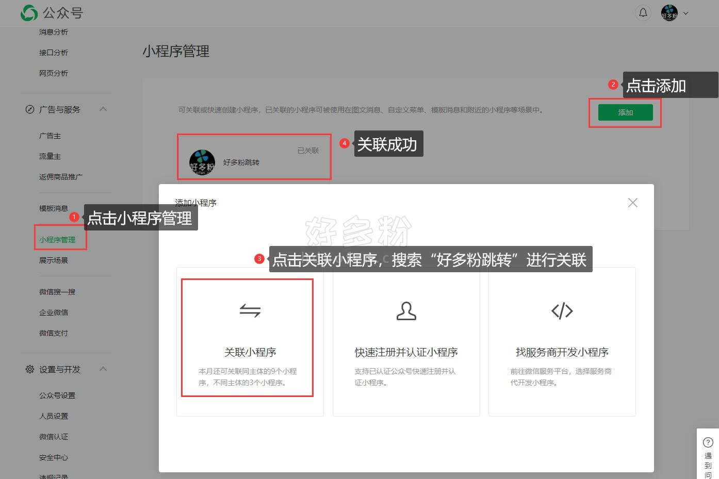Click the 小程序管理 page heading
The height and width of the screenshot is (479, 719).
(x=176, y=51)
